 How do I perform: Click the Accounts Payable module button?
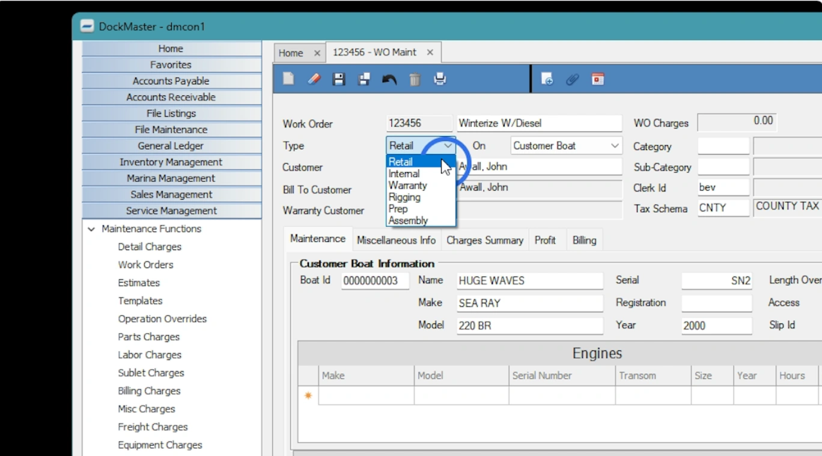click(x=171, y=81)
